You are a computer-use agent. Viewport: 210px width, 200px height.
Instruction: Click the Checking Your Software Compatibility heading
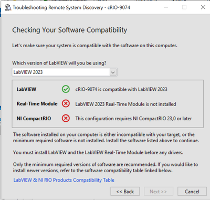[70, 30]
